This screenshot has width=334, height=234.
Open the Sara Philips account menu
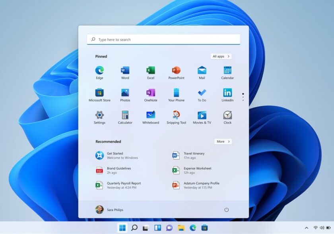[x=109, y=210]
